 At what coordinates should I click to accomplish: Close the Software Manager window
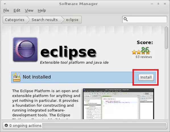pos(165,4)
